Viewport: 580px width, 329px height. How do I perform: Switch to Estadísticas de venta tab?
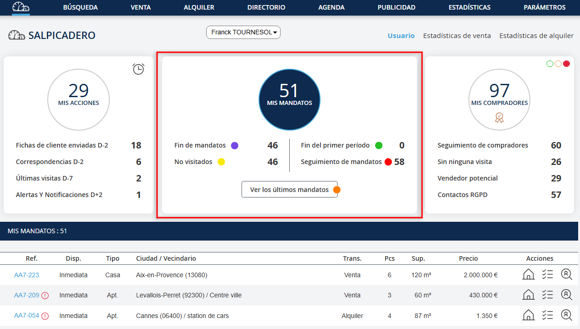point(456,36)
